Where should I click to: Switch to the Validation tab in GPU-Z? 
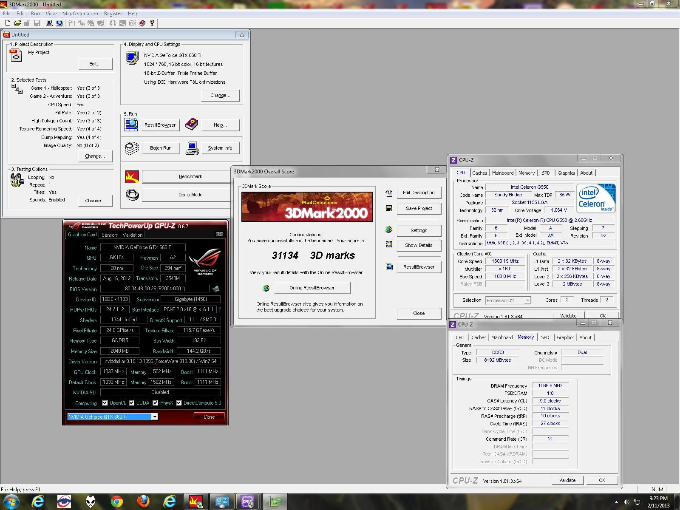tap(133, 235)
